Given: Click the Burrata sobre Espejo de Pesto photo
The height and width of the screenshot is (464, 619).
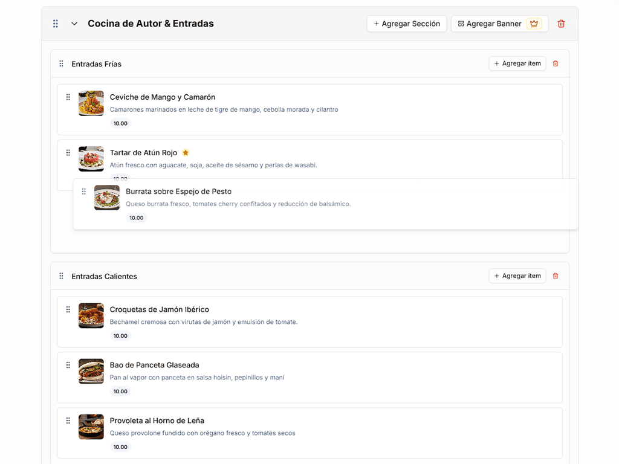Looking at the screenshot, I should point(107,198).
